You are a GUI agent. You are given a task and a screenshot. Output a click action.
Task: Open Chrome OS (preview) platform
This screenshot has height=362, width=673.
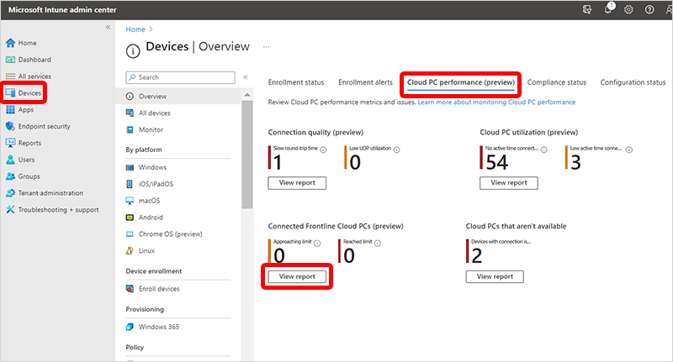pyautogui.click(x=164, y=234)
